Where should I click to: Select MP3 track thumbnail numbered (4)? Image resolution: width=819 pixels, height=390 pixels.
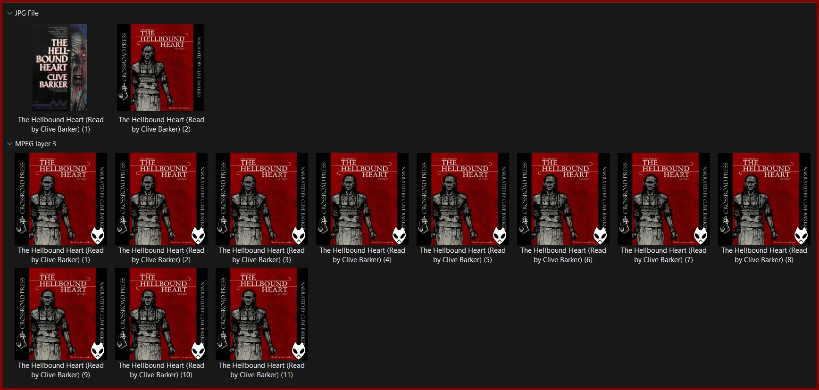pyautogui.click(x=362, y=199)
